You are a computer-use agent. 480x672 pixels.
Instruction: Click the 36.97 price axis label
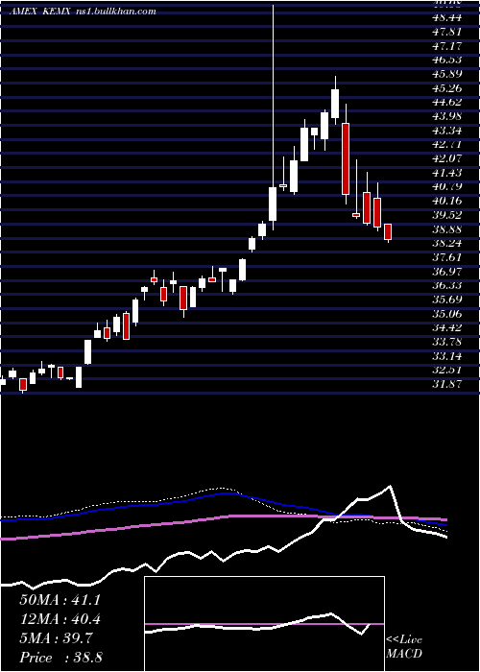point(447,272)
